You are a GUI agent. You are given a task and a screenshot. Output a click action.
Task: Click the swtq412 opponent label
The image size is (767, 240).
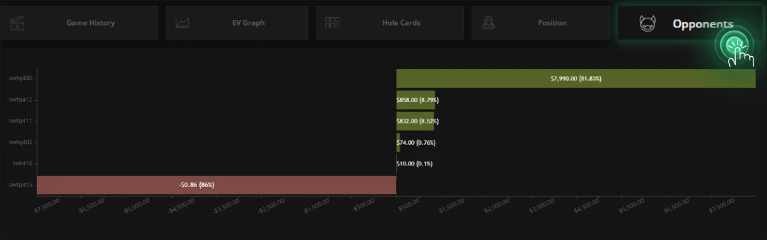tap(21, 100)
